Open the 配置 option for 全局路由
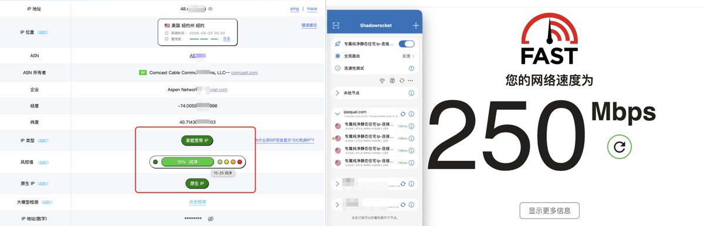 (x=409, y=56)
